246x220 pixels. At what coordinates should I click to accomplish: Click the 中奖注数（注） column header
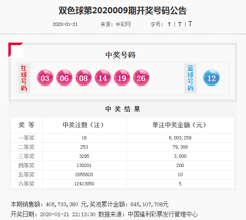pos(84,125)
